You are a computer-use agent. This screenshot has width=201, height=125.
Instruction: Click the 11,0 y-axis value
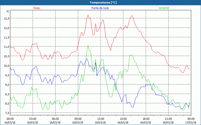click(x=7, y=47)
